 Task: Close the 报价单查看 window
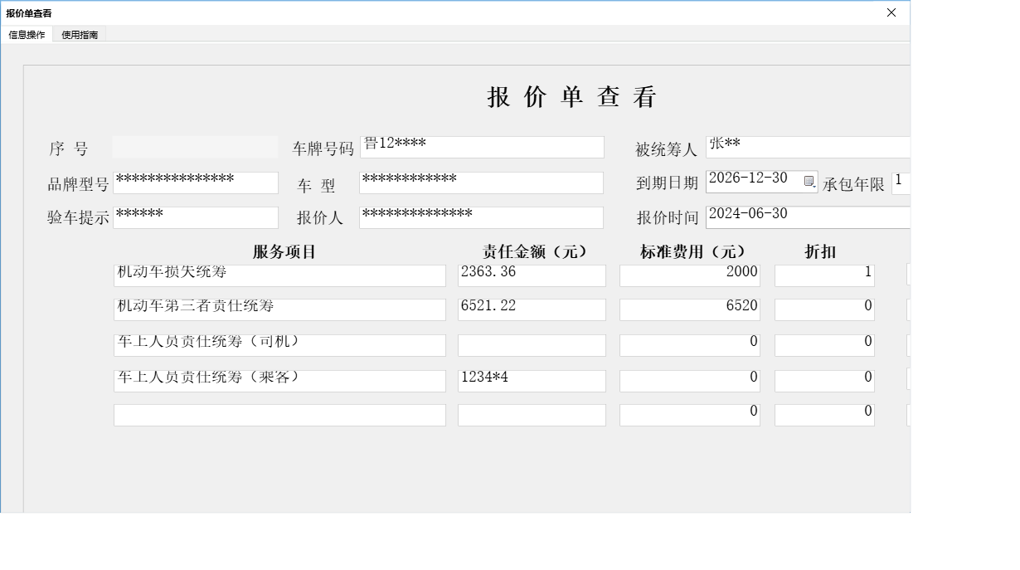891,12
